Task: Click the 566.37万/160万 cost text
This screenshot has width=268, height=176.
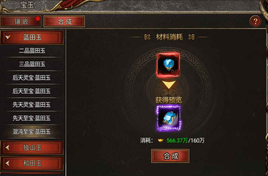Action: [185, 141]
